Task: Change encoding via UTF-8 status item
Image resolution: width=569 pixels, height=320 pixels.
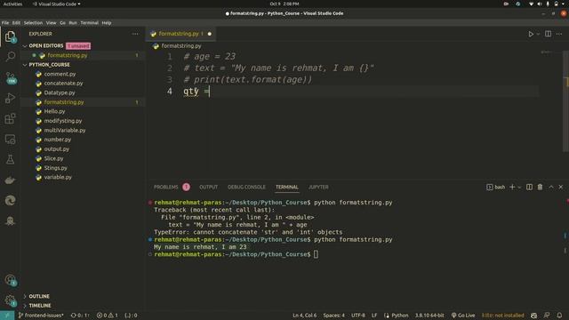Action: [x=358, y=316]
